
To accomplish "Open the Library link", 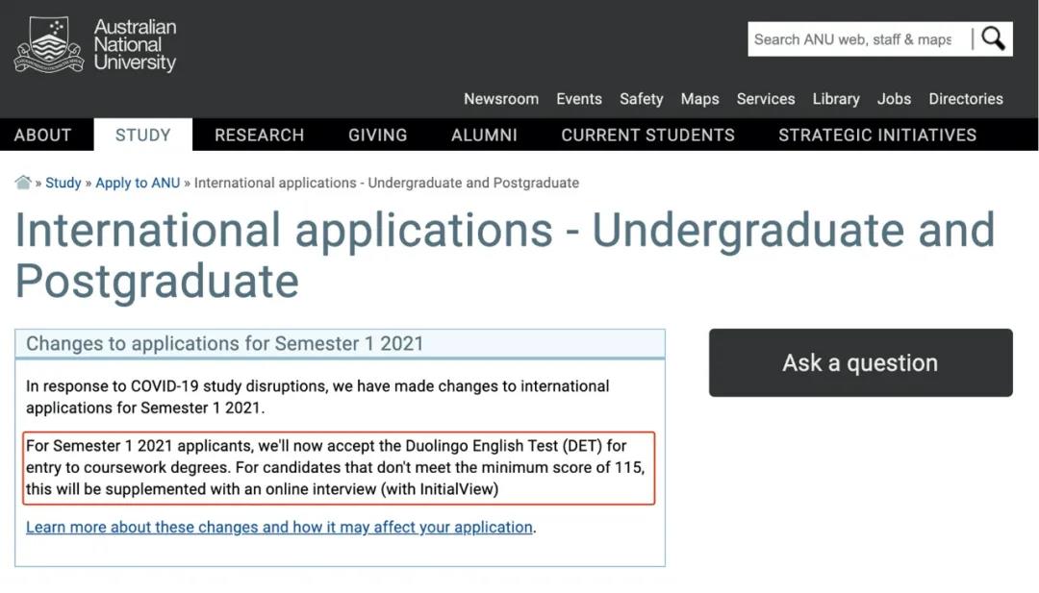I will click(836, 99).
